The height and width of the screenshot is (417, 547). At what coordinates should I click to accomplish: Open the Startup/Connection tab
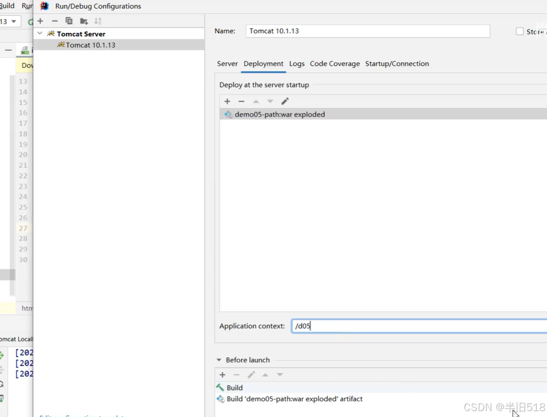click(397, 64)
